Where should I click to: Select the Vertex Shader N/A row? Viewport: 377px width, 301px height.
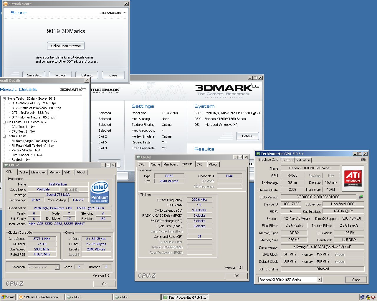pyautogui.click(x=26, y=150)
